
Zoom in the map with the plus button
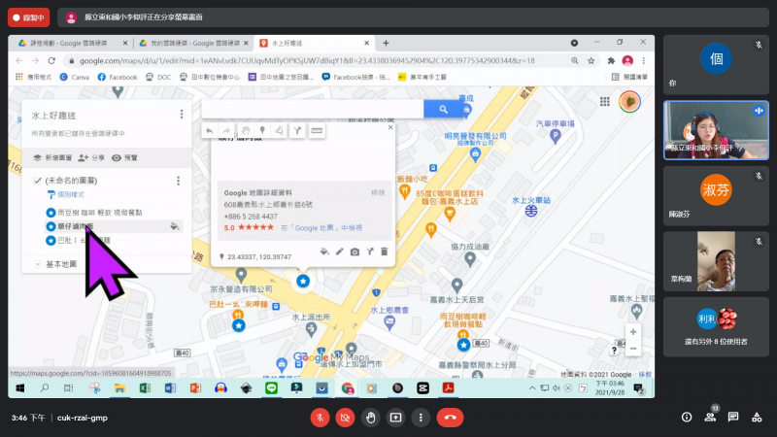coord(633,331)
